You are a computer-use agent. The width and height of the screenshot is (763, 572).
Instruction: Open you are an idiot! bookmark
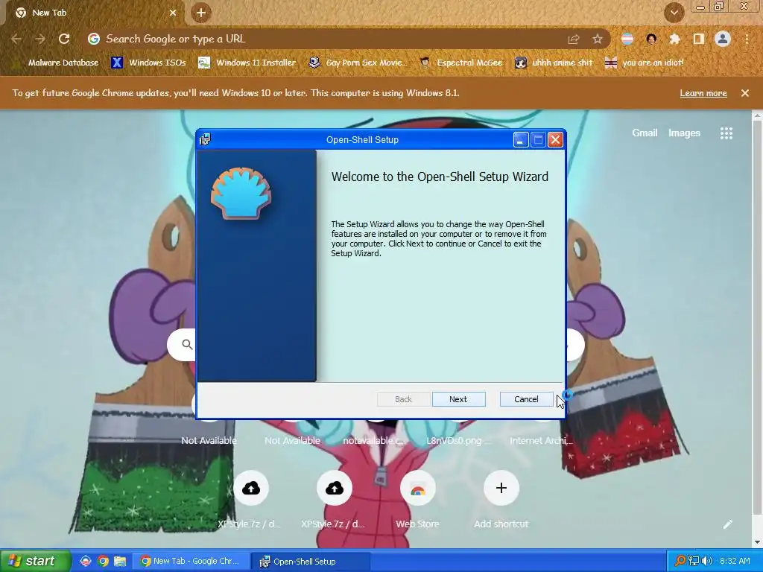pos(645,63)
